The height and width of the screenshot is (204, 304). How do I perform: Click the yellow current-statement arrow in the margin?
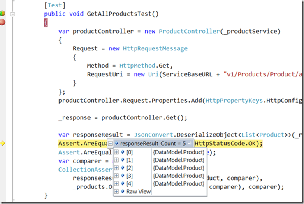(x=2, y=143)
